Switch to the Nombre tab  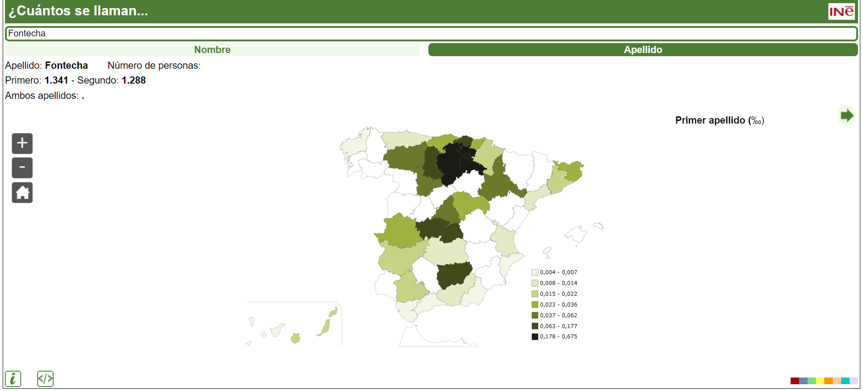[212, 50]
